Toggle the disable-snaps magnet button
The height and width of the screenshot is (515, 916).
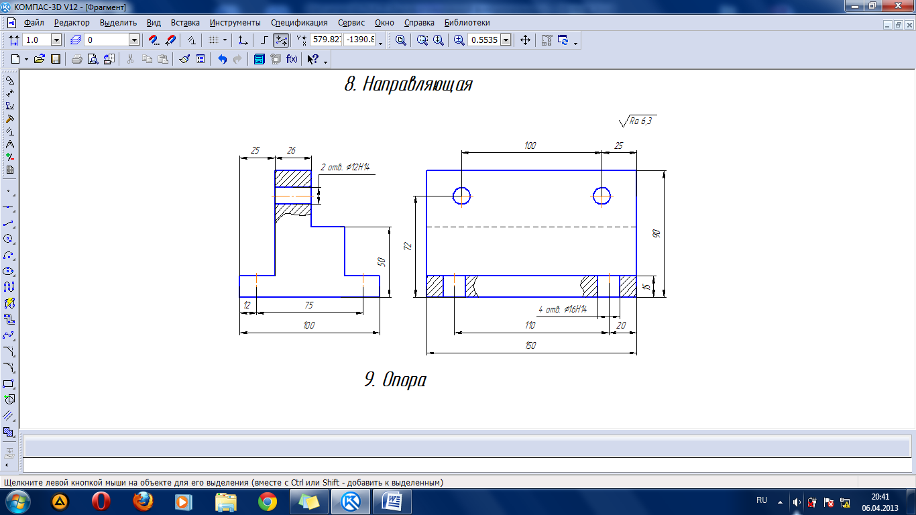(x=170, y=40)
